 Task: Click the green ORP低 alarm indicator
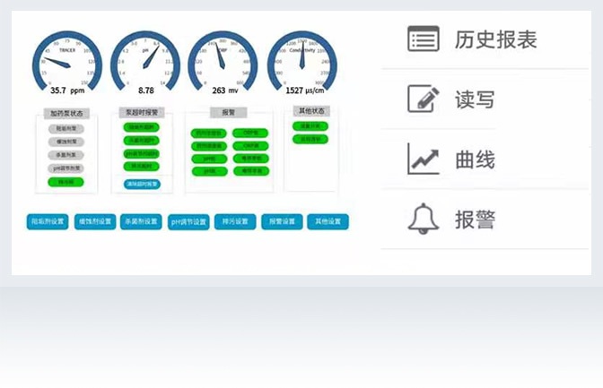pos(250,133)
